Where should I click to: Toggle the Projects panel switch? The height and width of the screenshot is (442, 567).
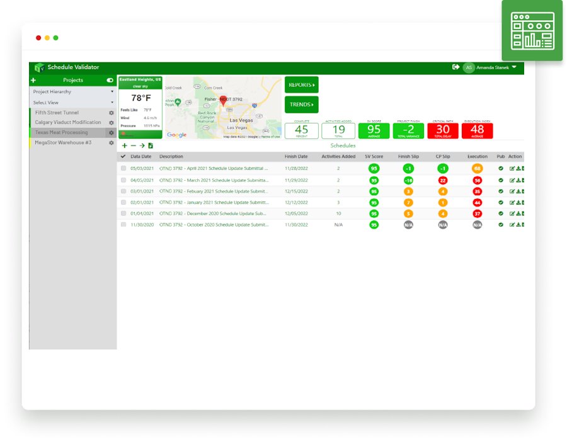[x=110, y=81]
